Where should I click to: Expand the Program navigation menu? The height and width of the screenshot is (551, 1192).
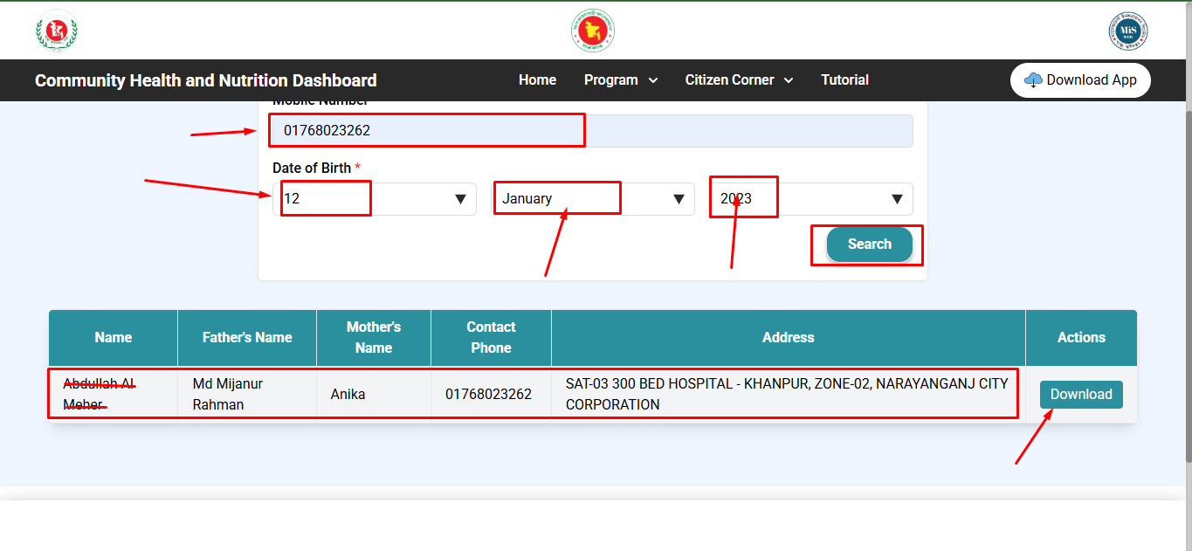click(621, 79)
